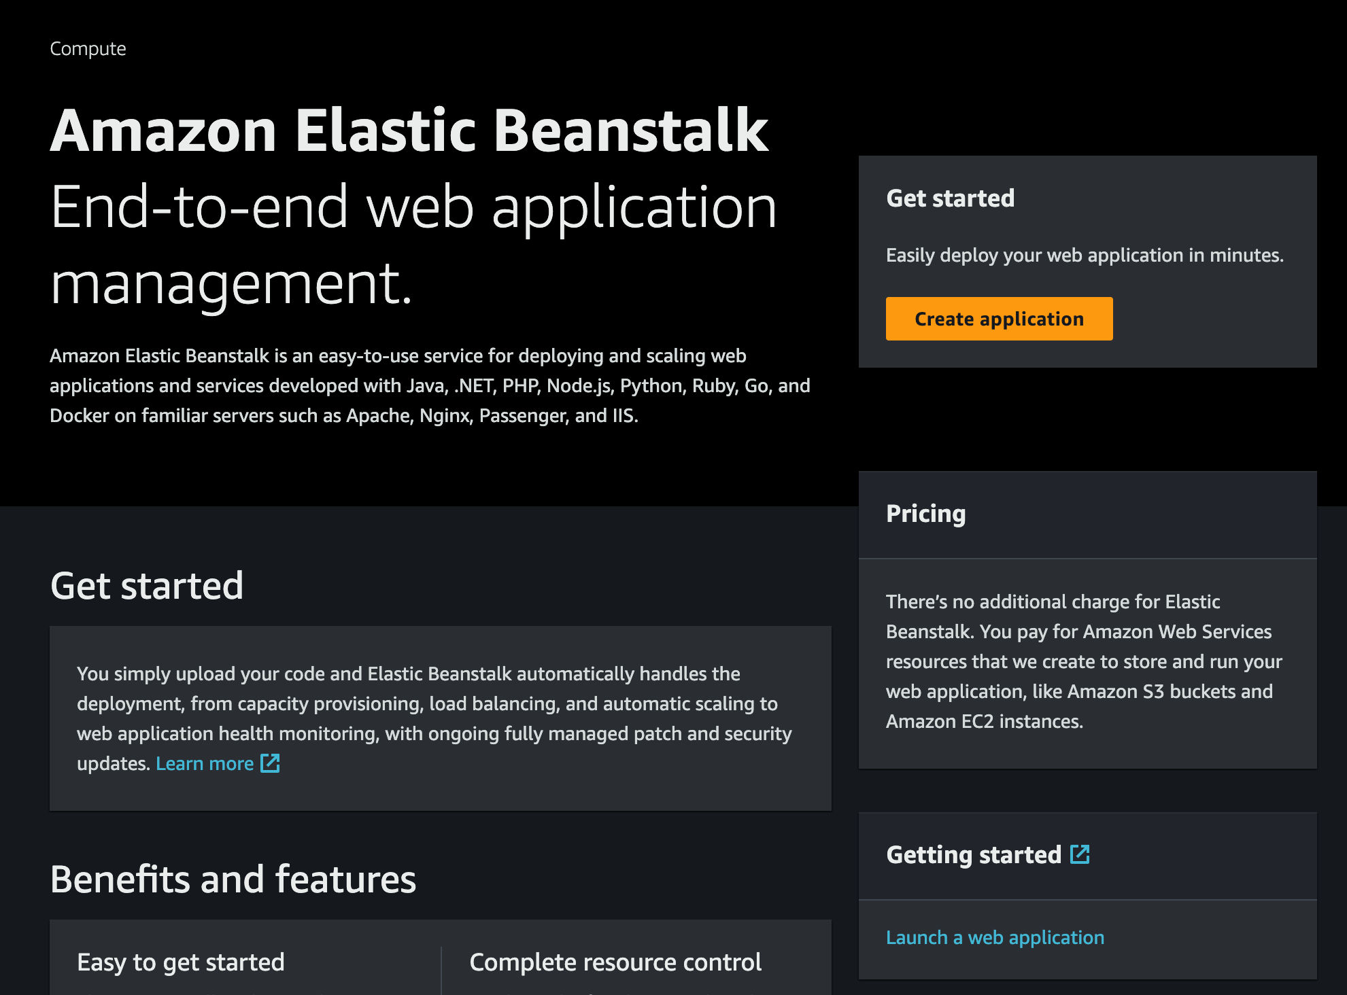Click the Pricing panel heading
The width and height of the screenshot is (1347, 995).
(925, 513)
